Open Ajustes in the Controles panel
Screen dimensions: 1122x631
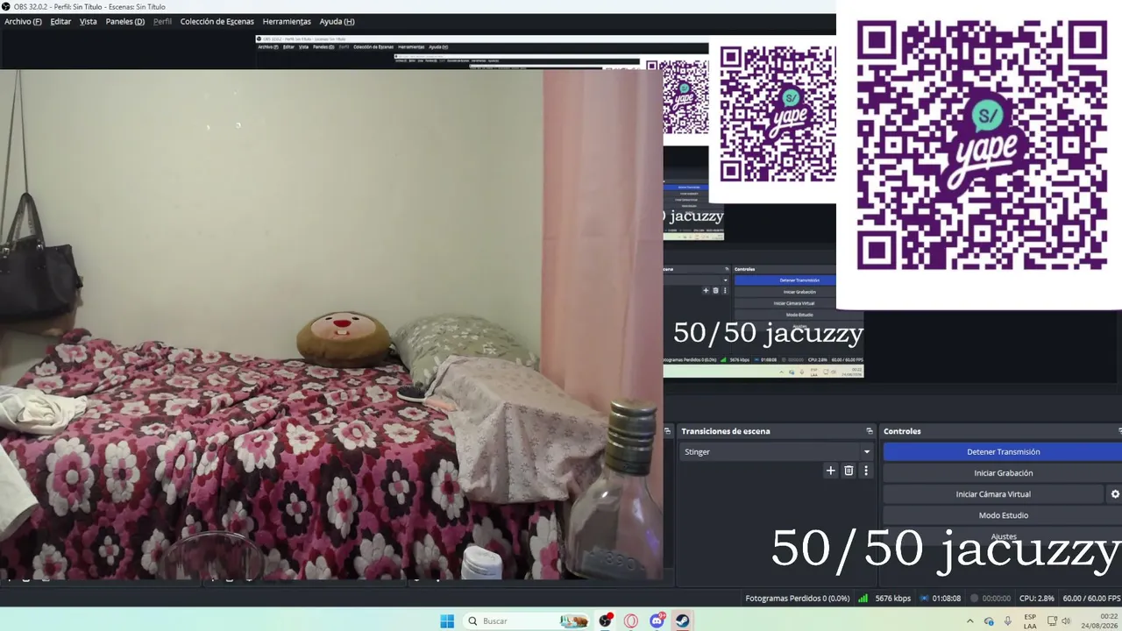point(1003,536)
